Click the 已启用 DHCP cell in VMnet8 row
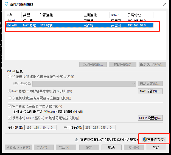The height and width of the screenshot is (155, 171). [x=116, y=25]
